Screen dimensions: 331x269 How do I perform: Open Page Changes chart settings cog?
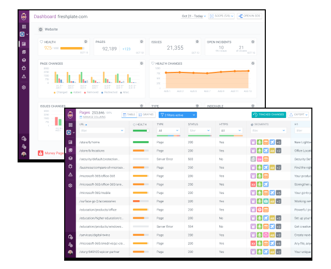(142, 63)
